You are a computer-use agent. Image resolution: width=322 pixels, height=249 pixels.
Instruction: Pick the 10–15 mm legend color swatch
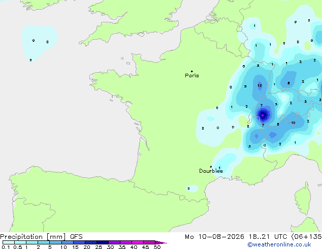68,242
